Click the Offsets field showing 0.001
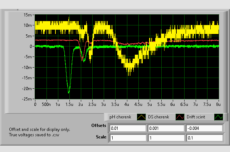 point(166,128)
